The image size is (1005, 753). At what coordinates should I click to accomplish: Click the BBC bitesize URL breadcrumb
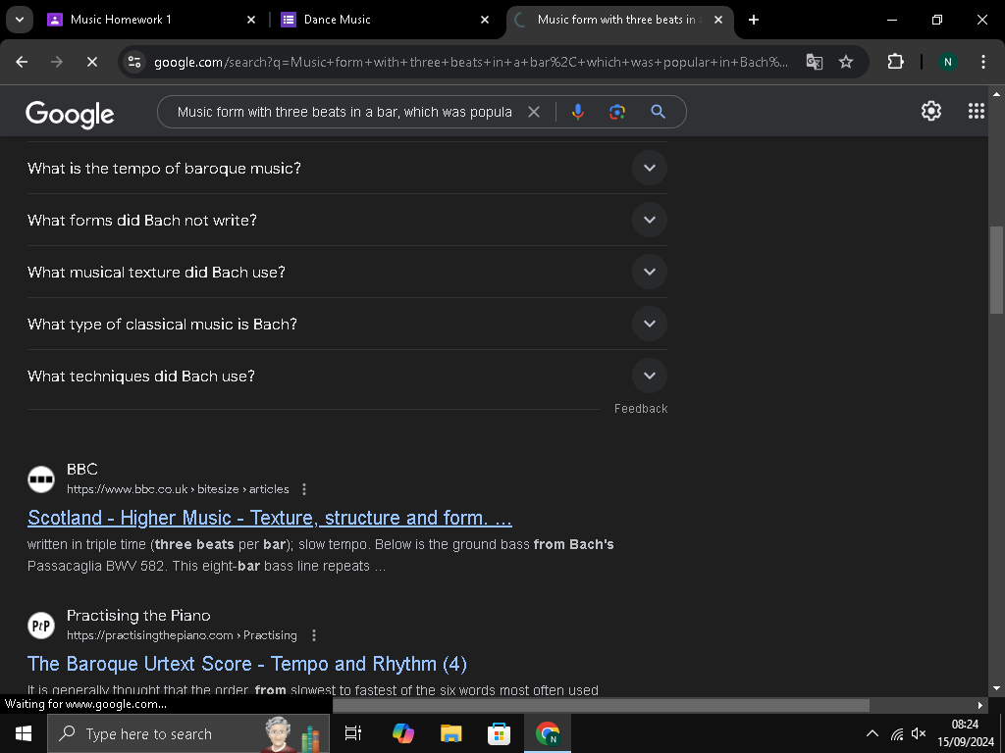179,489
